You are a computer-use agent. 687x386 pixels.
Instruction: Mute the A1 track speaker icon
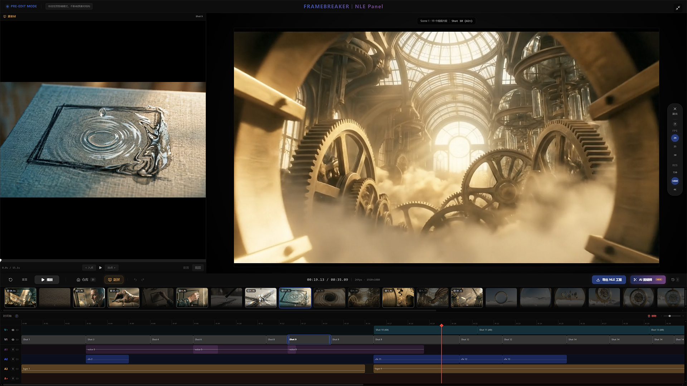click(x=17, y=350)
